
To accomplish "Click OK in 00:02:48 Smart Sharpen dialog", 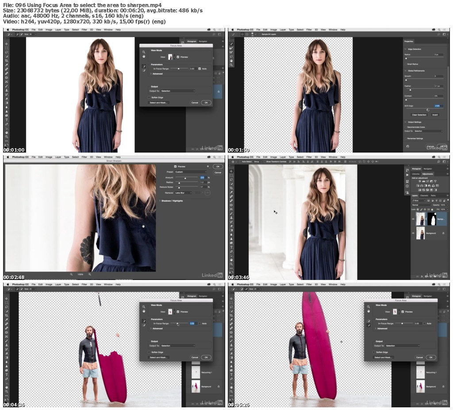I will coord(218,166).
